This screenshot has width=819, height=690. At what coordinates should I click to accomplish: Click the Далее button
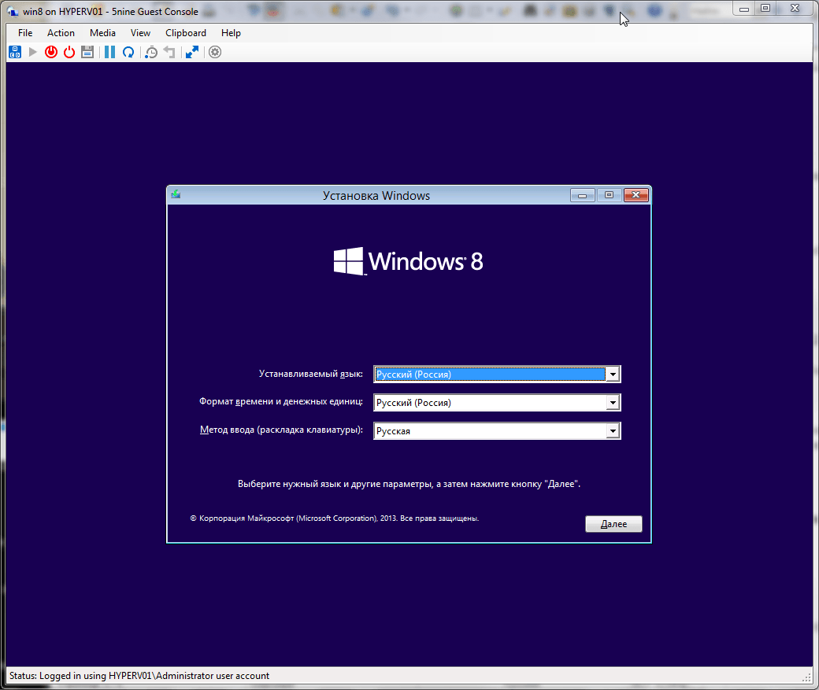613,524
